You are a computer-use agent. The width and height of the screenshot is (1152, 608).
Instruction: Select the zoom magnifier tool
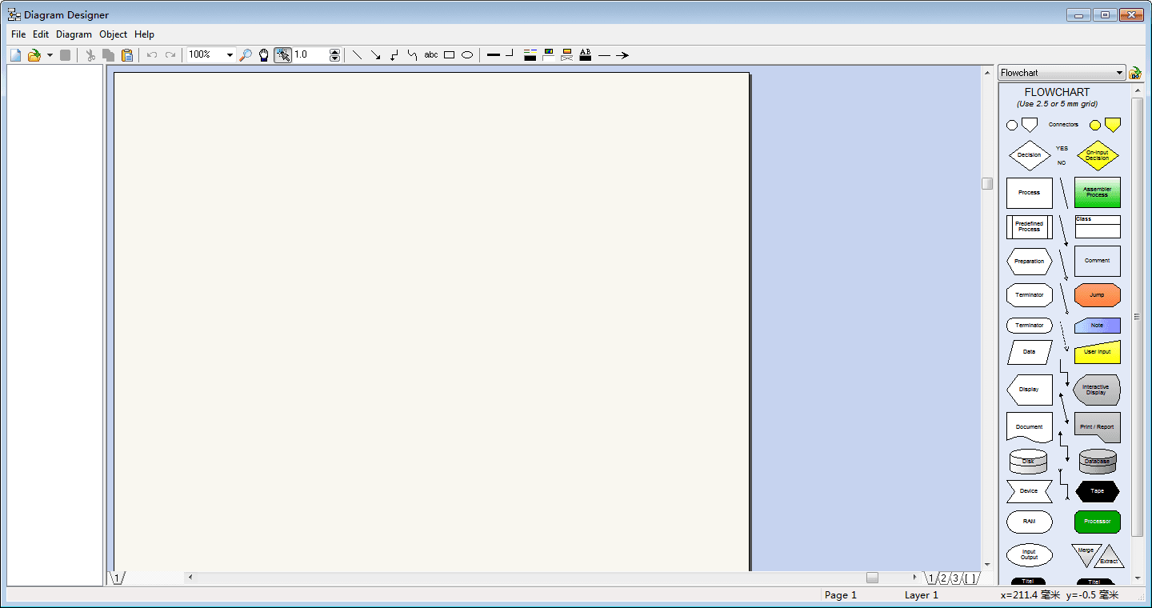point(246,55)
